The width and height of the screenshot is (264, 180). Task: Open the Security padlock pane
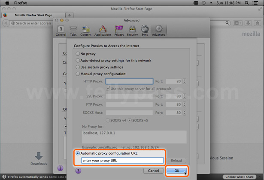click(132, 31)
